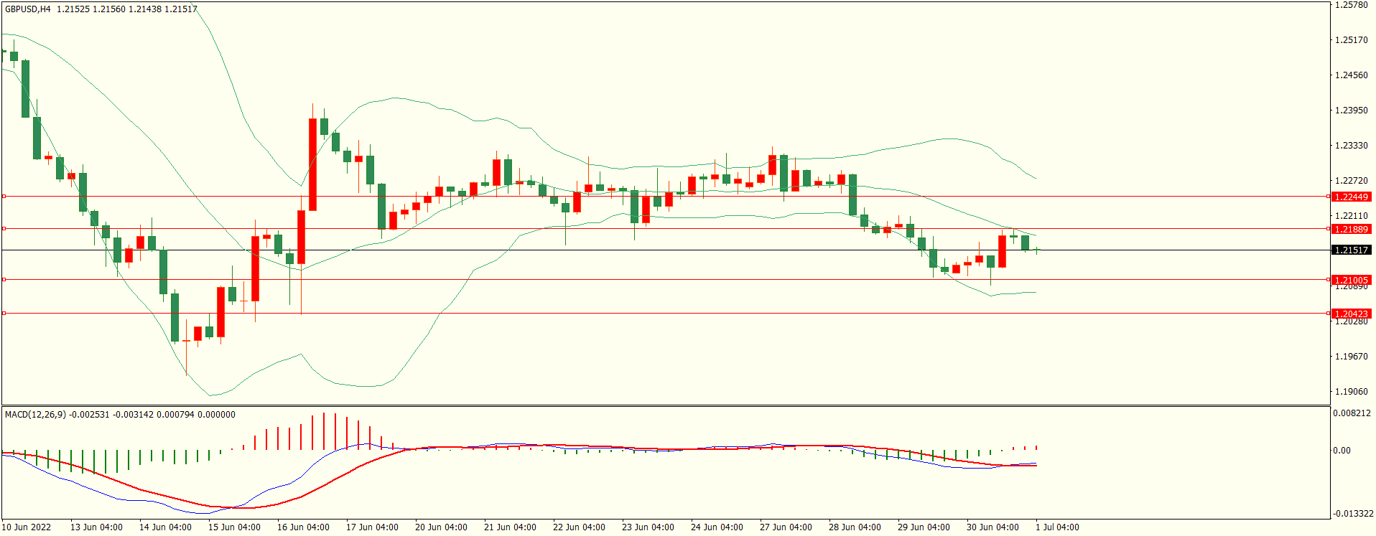
Task: Click the 27 Jun 04:00 time axis label
Action: 786,527
